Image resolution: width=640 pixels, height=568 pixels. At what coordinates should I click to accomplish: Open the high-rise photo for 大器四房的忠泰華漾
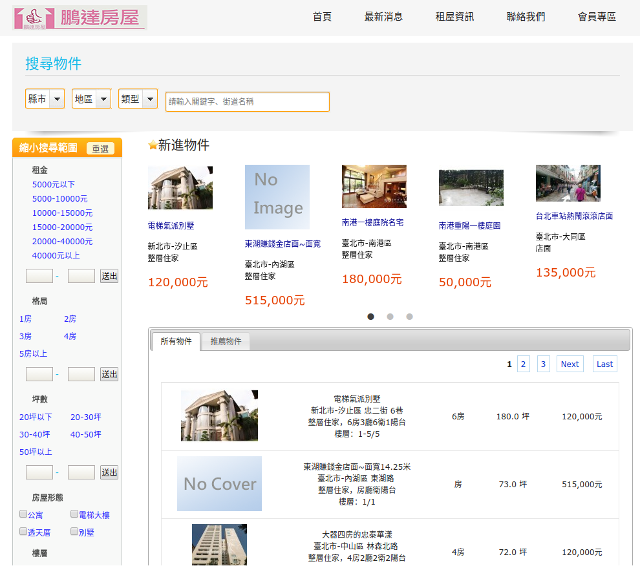[x=220, y=545]
